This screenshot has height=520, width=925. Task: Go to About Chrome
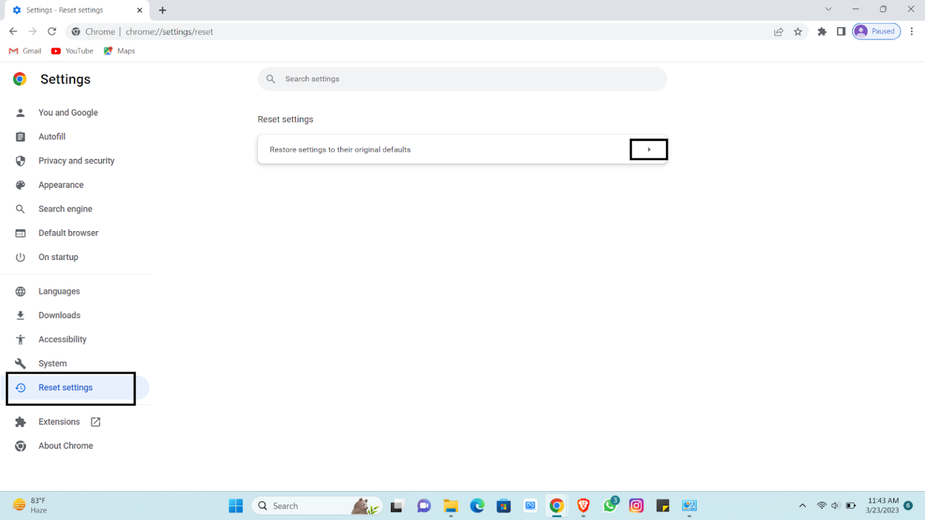(66, 445)
